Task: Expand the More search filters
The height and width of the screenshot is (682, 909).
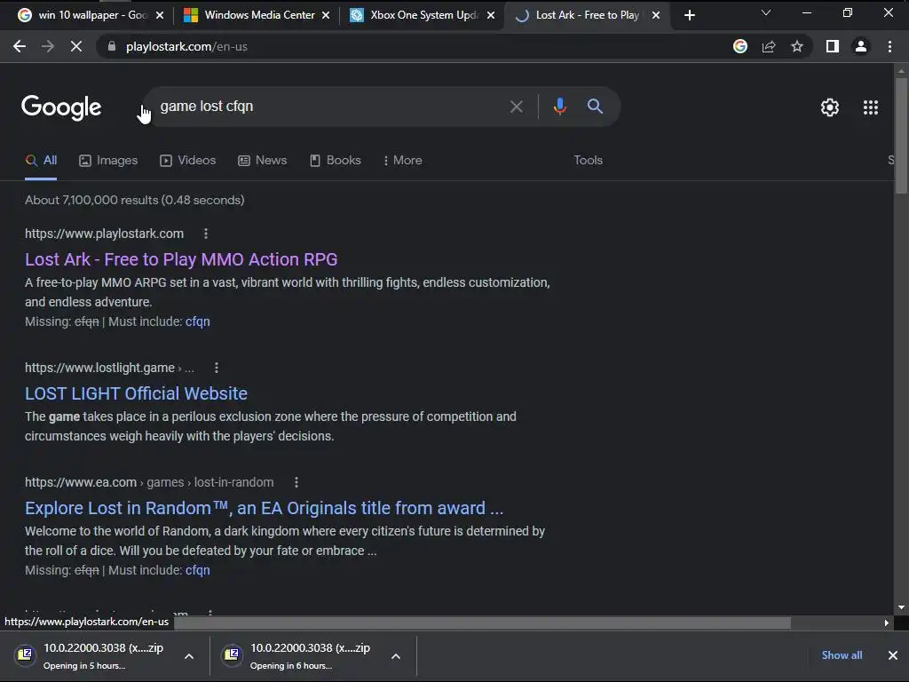Action: coord(402,161)
